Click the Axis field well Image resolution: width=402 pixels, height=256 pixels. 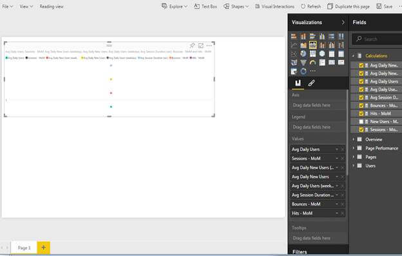[318, 105]
